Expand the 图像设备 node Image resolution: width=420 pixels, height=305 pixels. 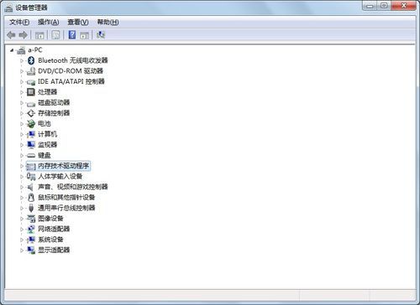pos(22,219)
